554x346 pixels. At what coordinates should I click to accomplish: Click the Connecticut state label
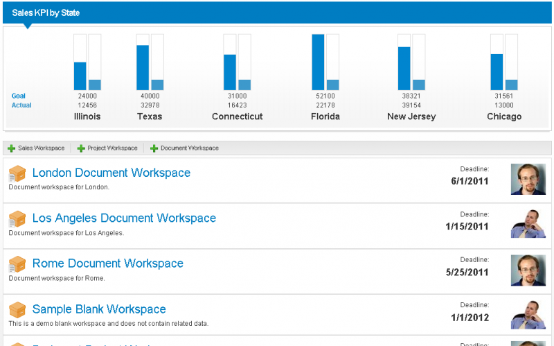tap(238, 116)
